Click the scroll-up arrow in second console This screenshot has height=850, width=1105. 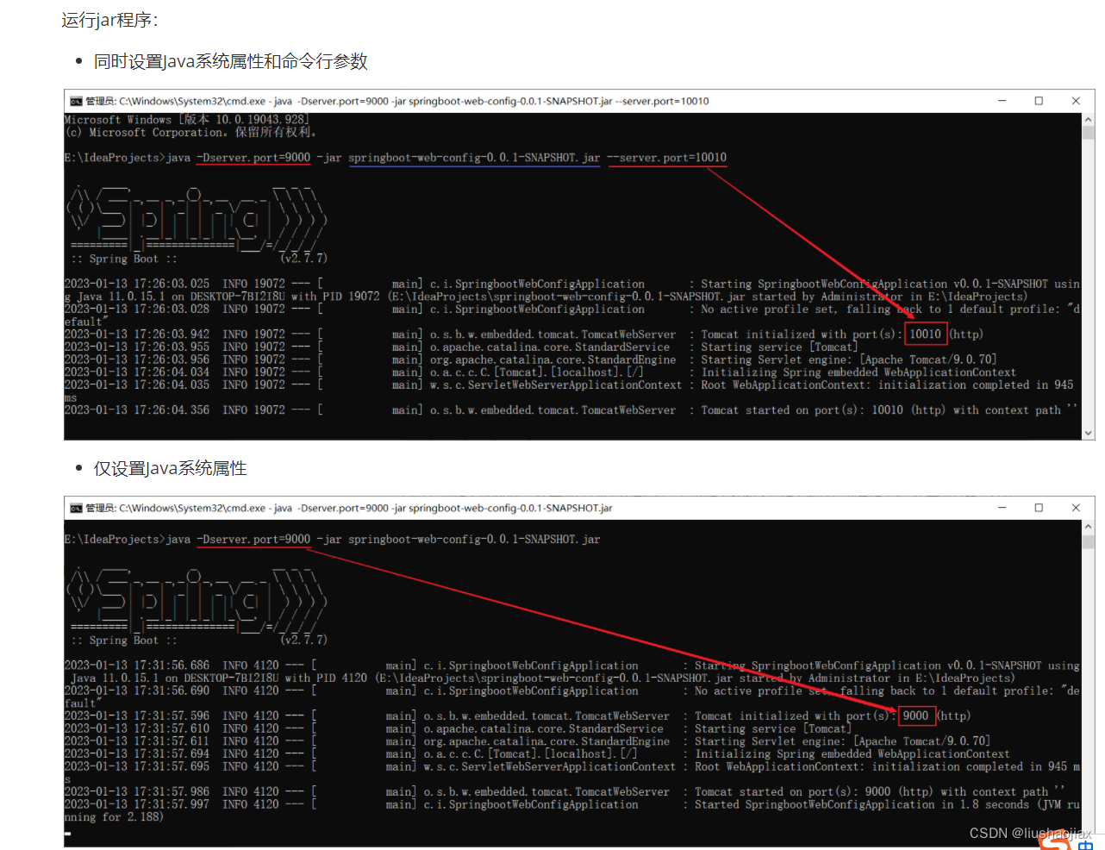[x=1088, y=527]
